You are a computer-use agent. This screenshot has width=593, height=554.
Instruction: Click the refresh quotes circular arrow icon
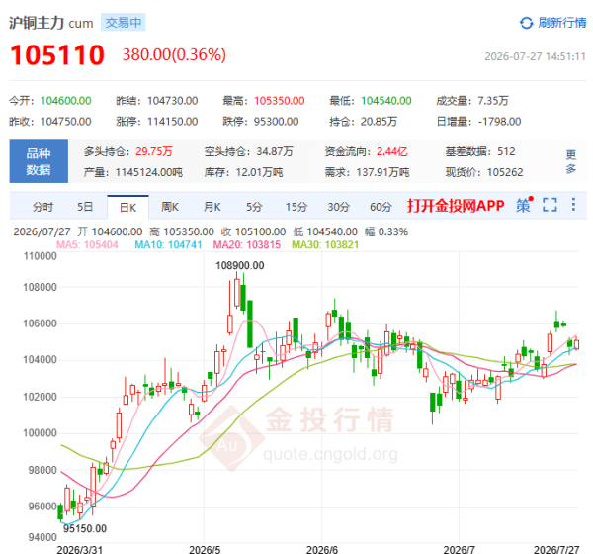526,23
